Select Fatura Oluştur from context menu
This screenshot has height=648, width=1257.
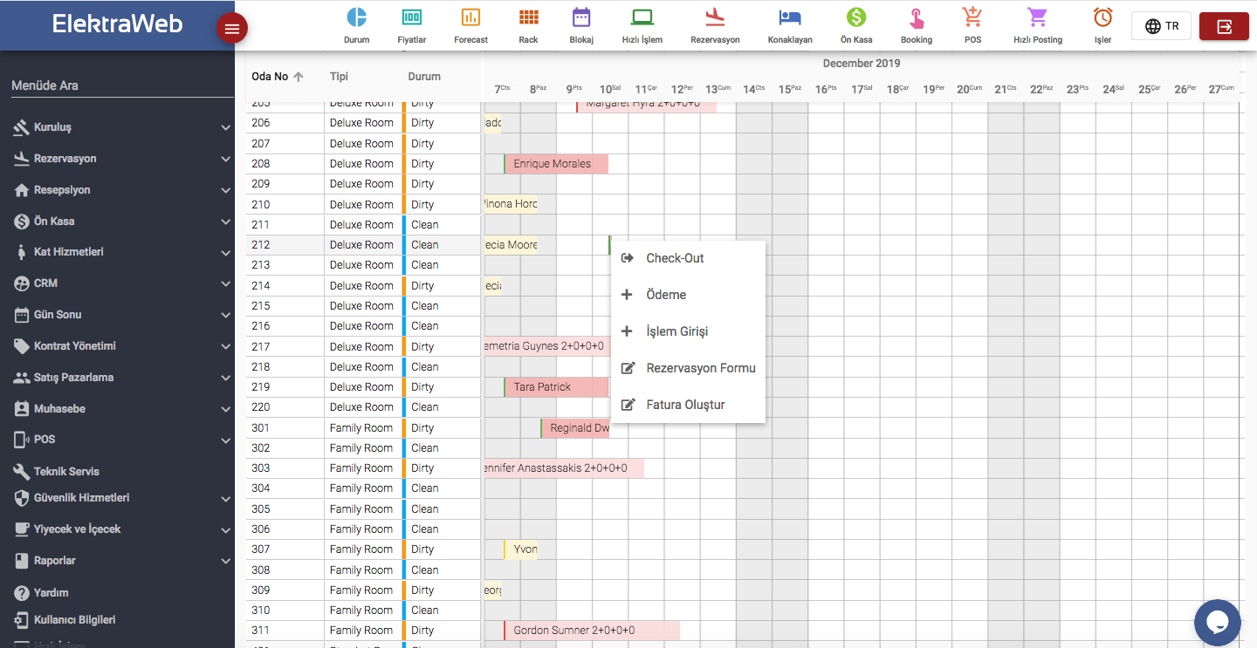pos(688,405)
